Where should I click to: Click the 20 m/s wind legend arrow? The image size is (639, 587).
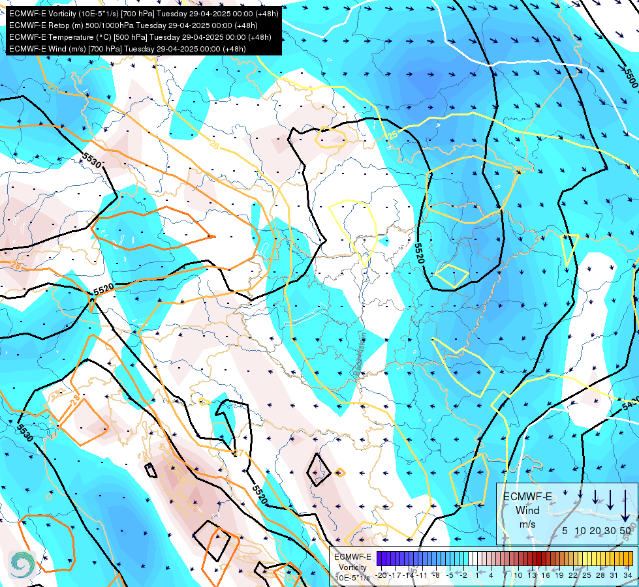595,496
